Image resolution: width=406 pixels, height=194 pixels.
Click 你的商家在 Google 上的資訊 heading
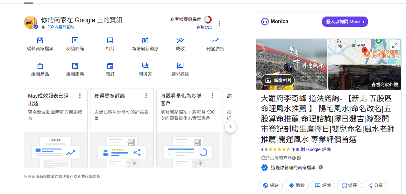tap(82, 20)
